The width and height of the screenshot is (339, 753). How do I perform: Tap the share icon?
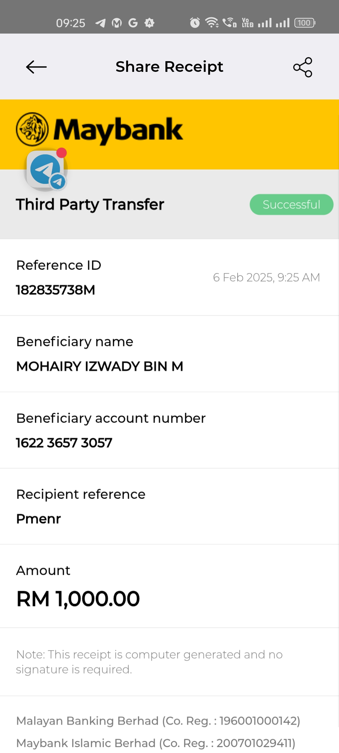(x=303, y=67)
